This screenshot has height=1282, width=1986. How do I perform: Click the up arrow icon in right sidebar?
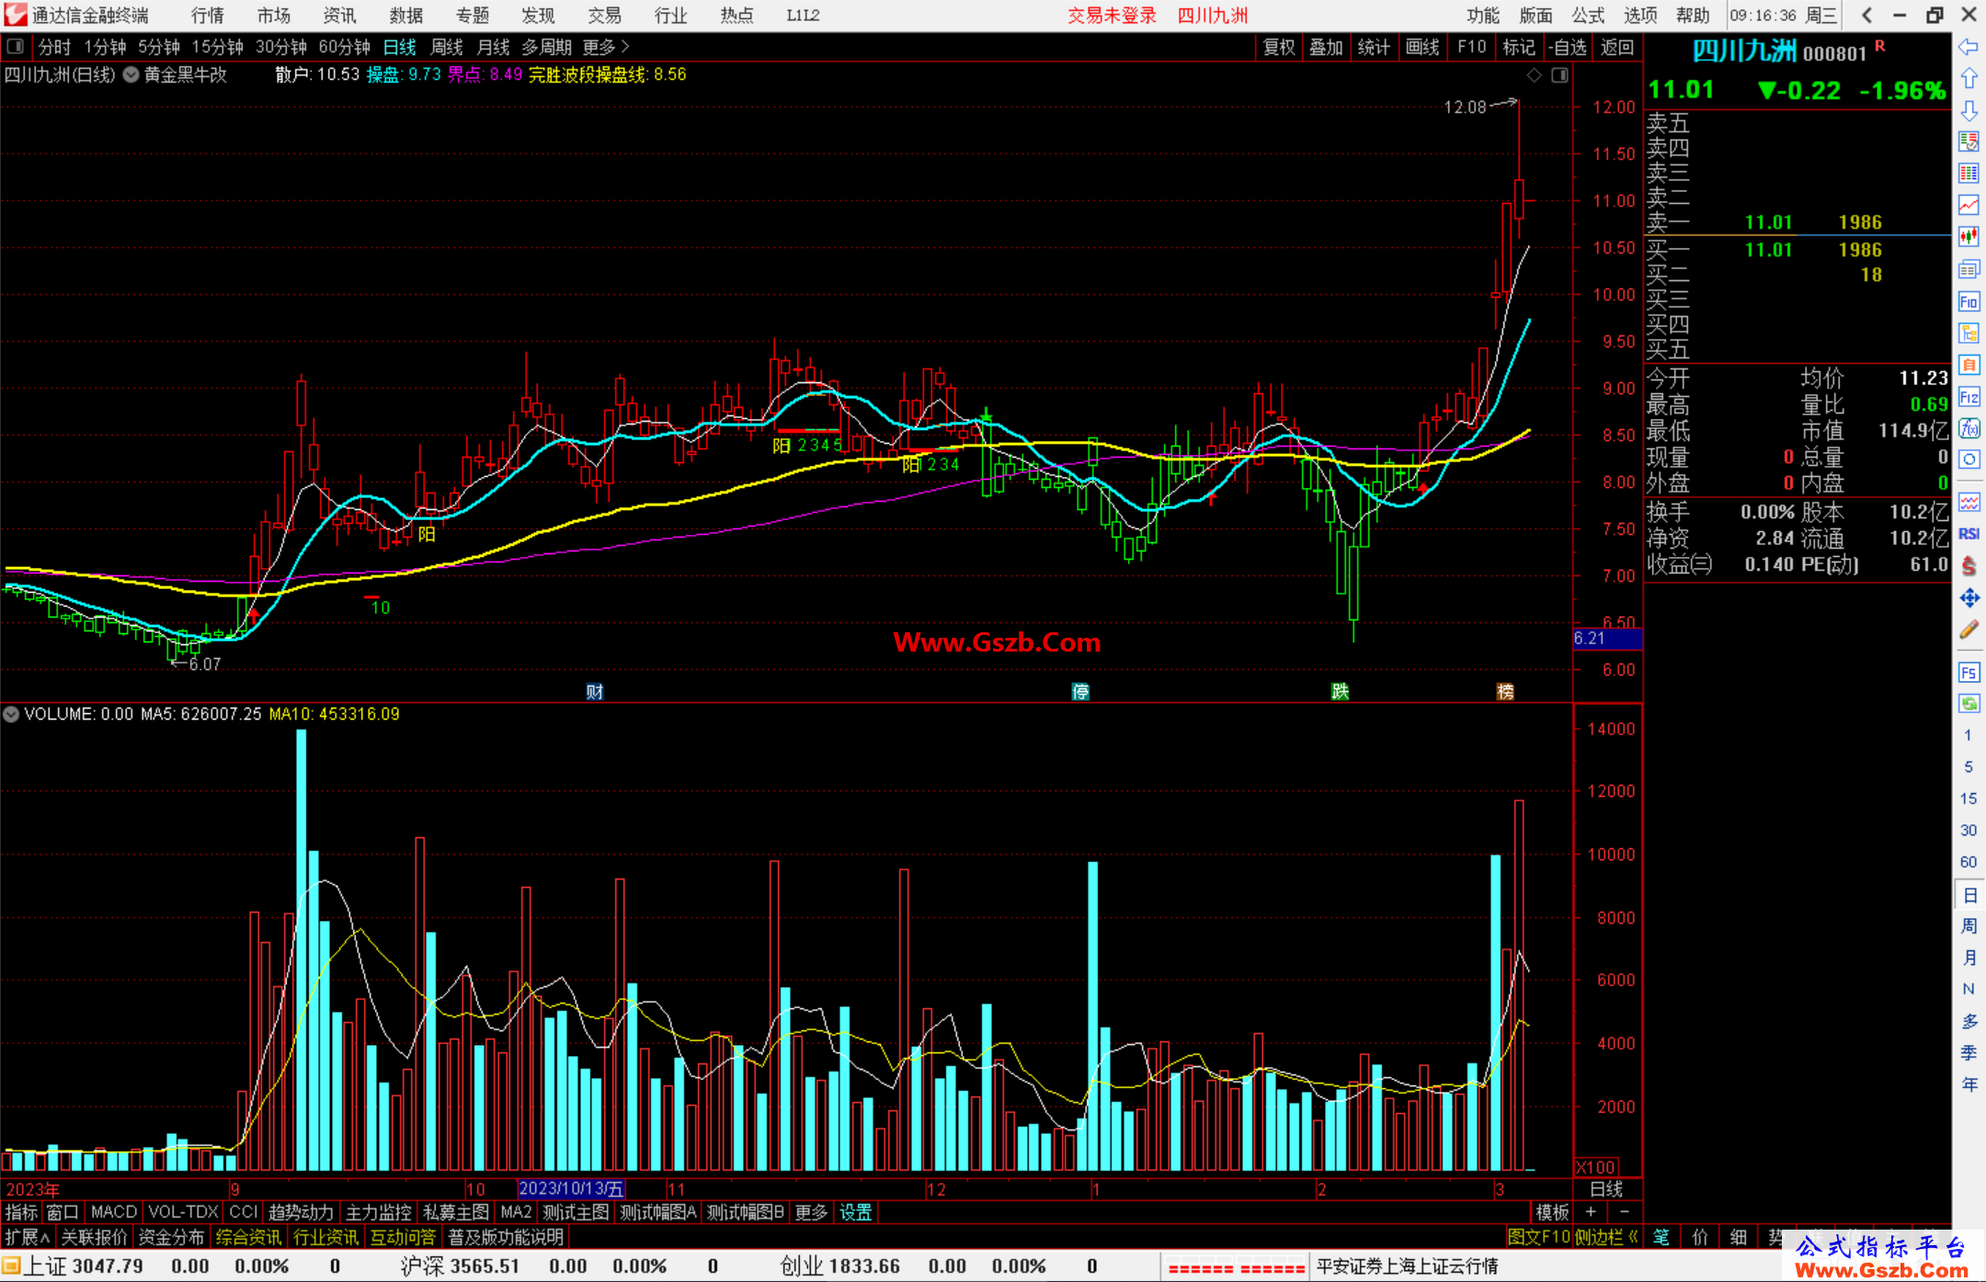[x=1969, y=79]
